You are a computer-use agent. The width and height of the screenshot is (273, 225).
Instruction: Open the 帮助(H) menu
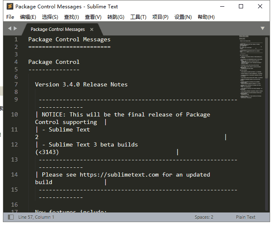point(206,17)
